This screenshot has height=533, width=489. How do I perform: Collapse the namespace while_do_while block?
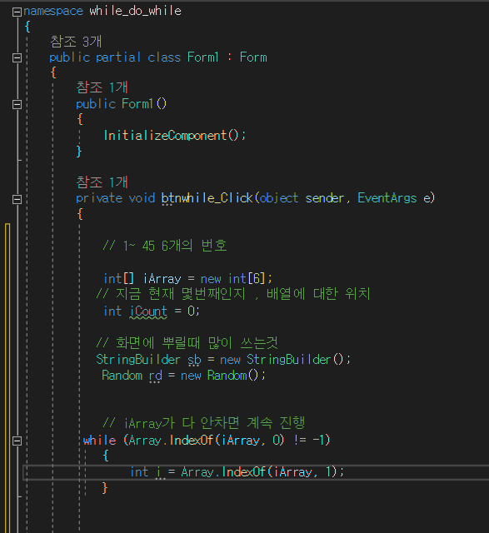coord(17,12)
